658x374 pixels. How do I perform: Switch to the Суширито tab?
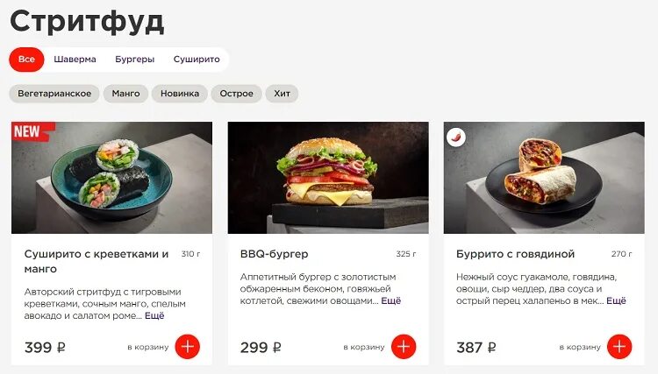(197, 60)
